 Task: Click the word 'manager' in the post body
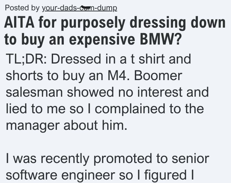coord(33,125)
